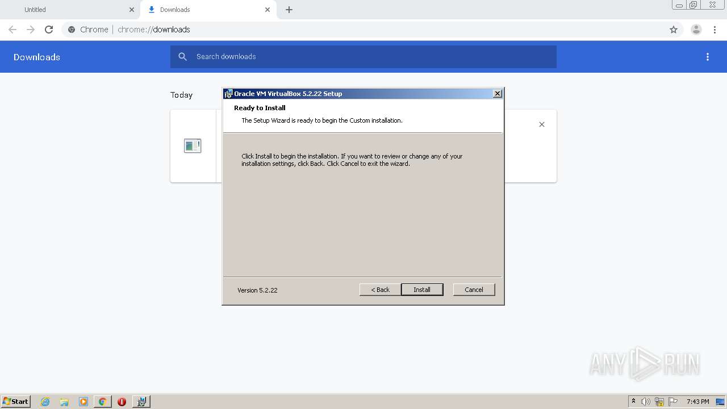Navigate back in Chrome
The image size is (727, 409).
pyautogui.click(x=12, y=30)
